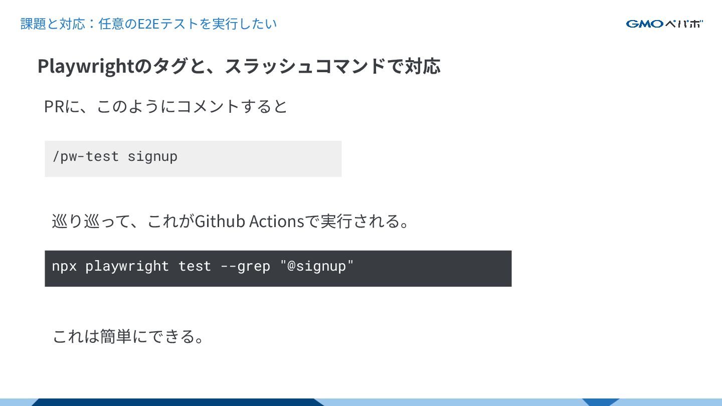Screen dimensions: 722x406
Task: Click the gray /pw-test signup code box
Action: [193, 158]
